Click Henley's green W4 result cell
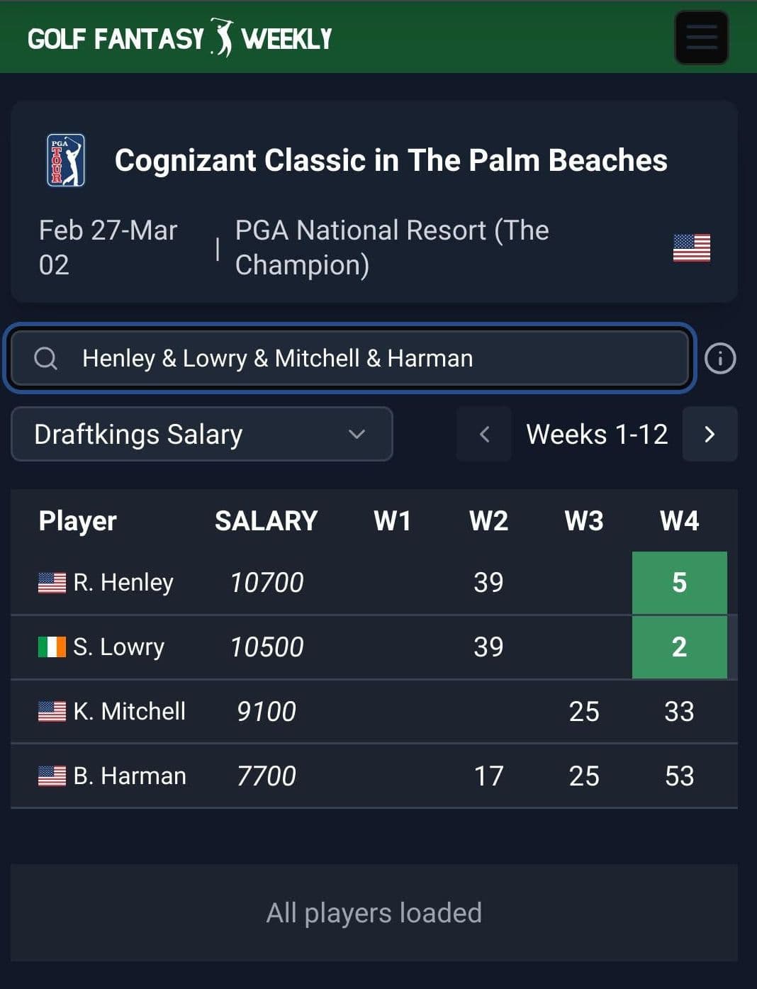 tap(680, 582)
